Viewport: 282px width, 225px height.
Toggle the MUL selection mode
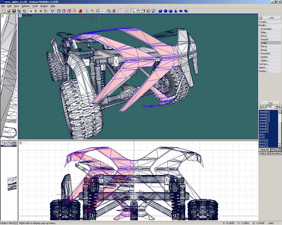click(278, 107)
